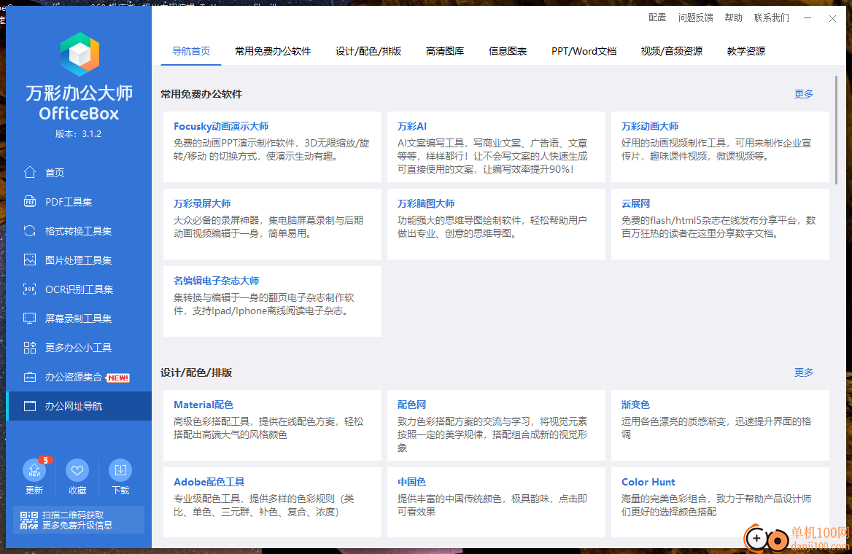Open the 配置 menu
The image size is (852, 554).
(x=657, y=17)
